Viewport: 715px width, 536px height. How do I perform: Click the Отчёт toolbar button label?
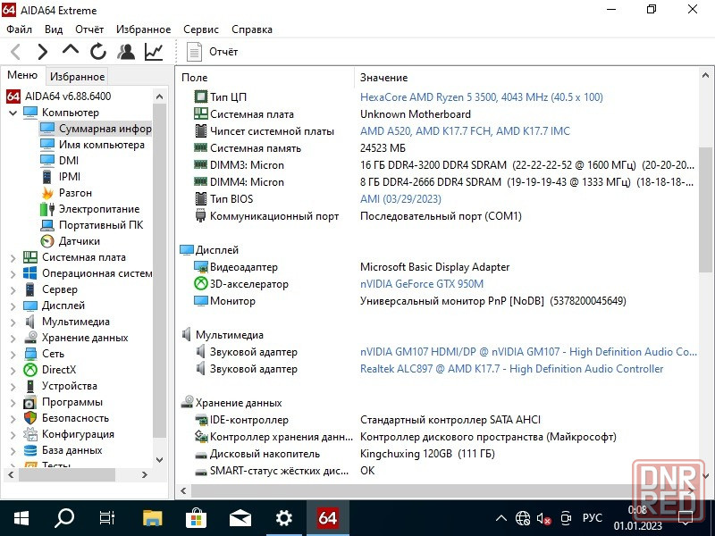[223, 52]
